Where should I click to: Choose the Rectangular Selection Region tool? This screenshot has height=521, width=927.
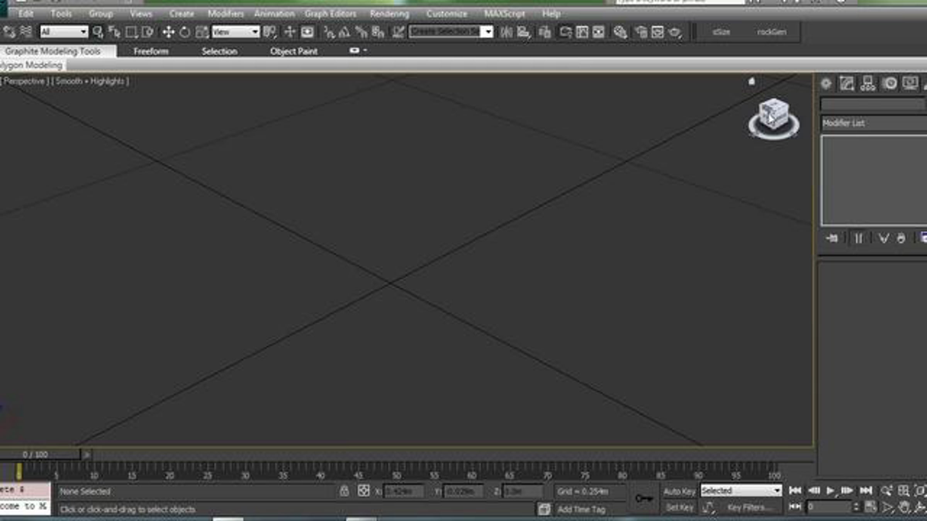click(131, 32)
